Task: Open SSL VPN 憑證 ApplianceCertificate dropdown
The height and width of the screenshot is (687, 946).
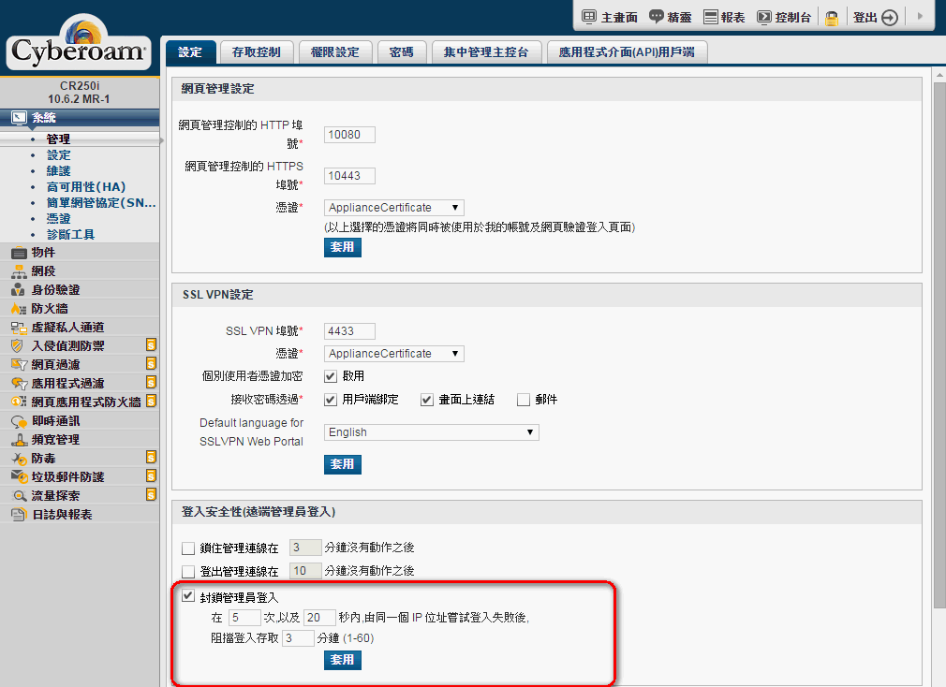Action: click(x=394, y=354)
